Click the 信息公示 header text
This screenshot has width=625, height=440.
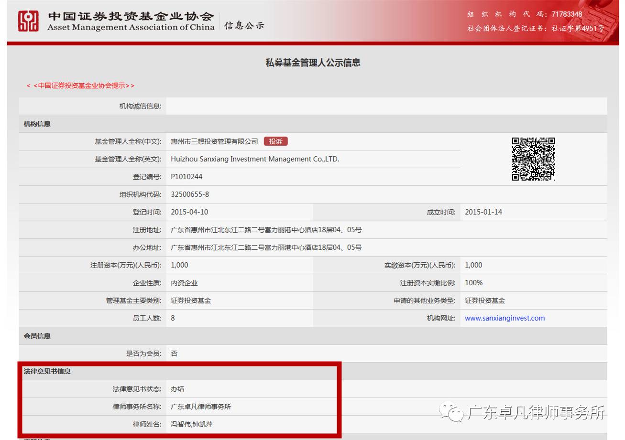[x=244, y=25]
